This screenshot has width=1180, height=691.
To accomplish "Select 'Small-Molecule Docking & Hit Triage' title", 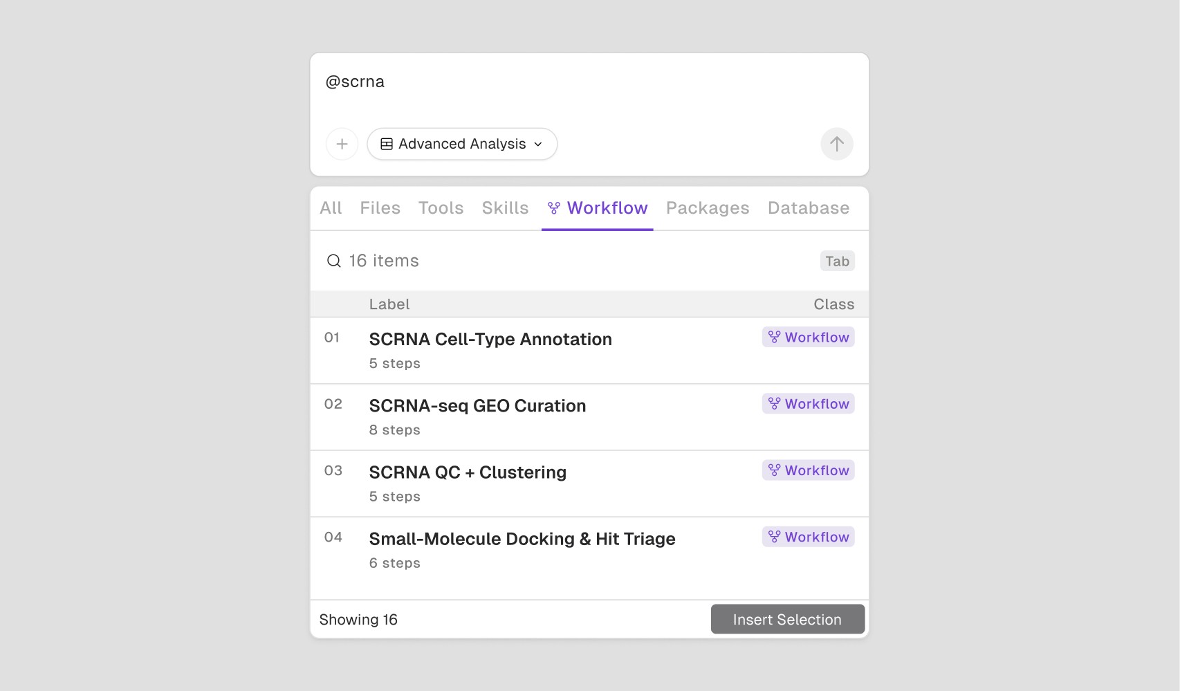I will pos(522,539).
